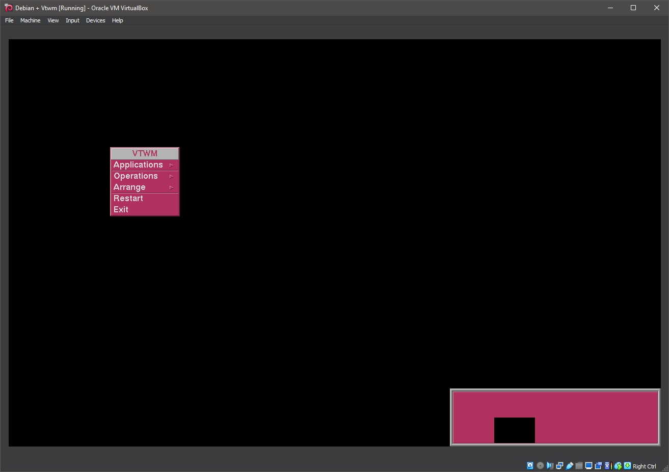
Task: Click the audio status icon in the status bar
Action: coord(550,465)
